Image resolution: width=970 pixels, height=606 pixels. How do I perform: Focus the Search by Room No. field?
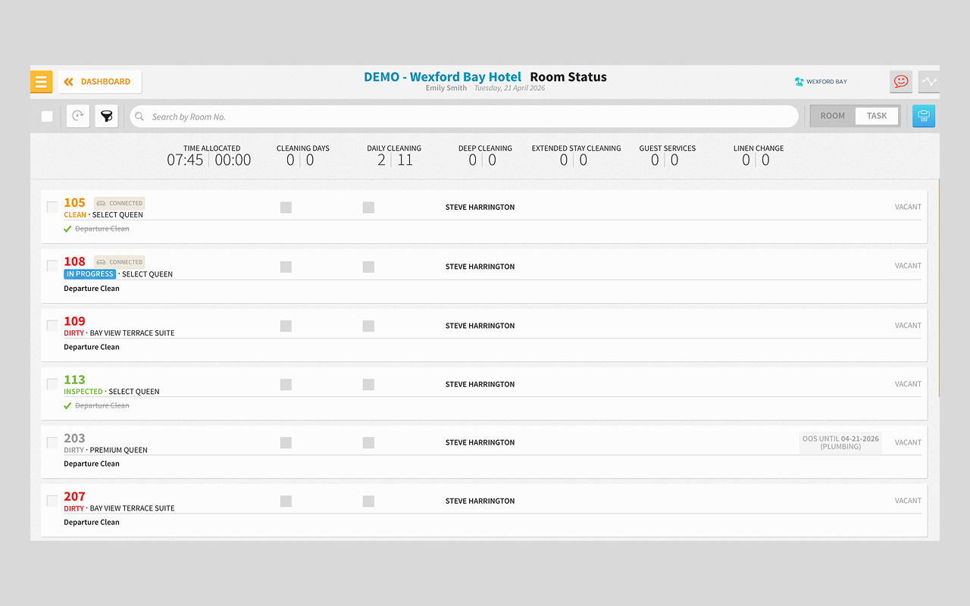tap(464, 117)
